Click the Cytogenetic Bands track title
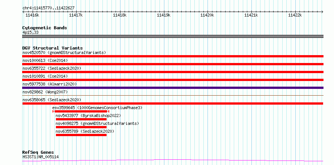 tap(45, 28)
